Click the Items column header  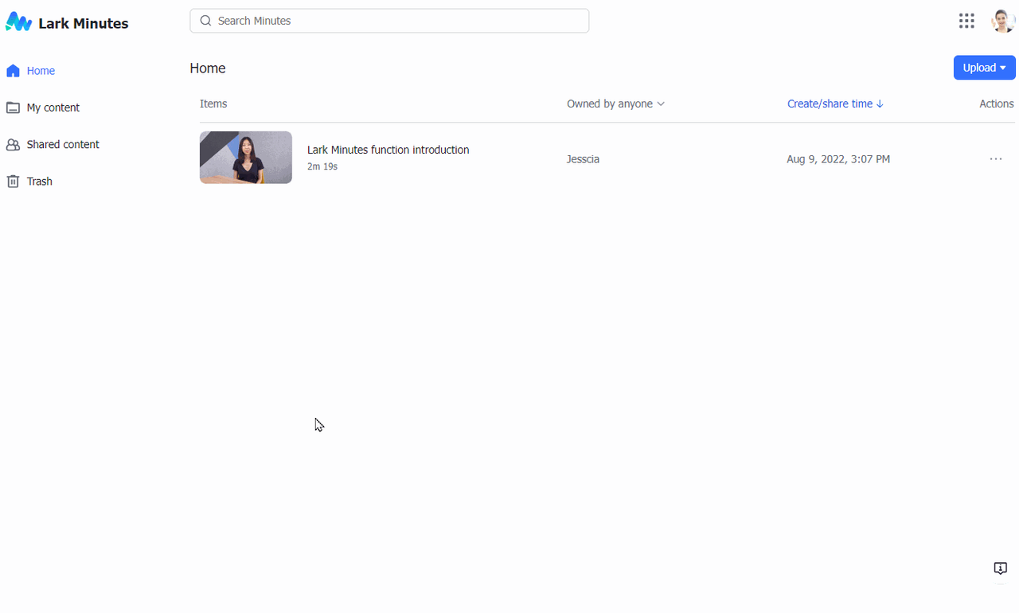point(213,103)
